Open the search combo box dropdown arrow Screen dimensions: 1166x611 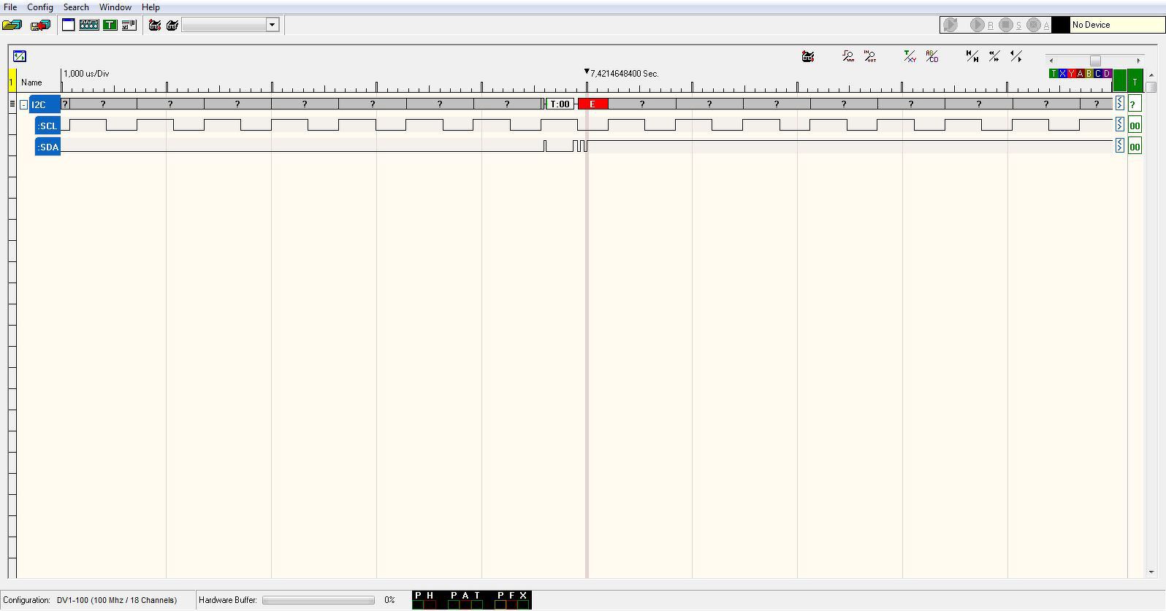(x=272, y=25)
